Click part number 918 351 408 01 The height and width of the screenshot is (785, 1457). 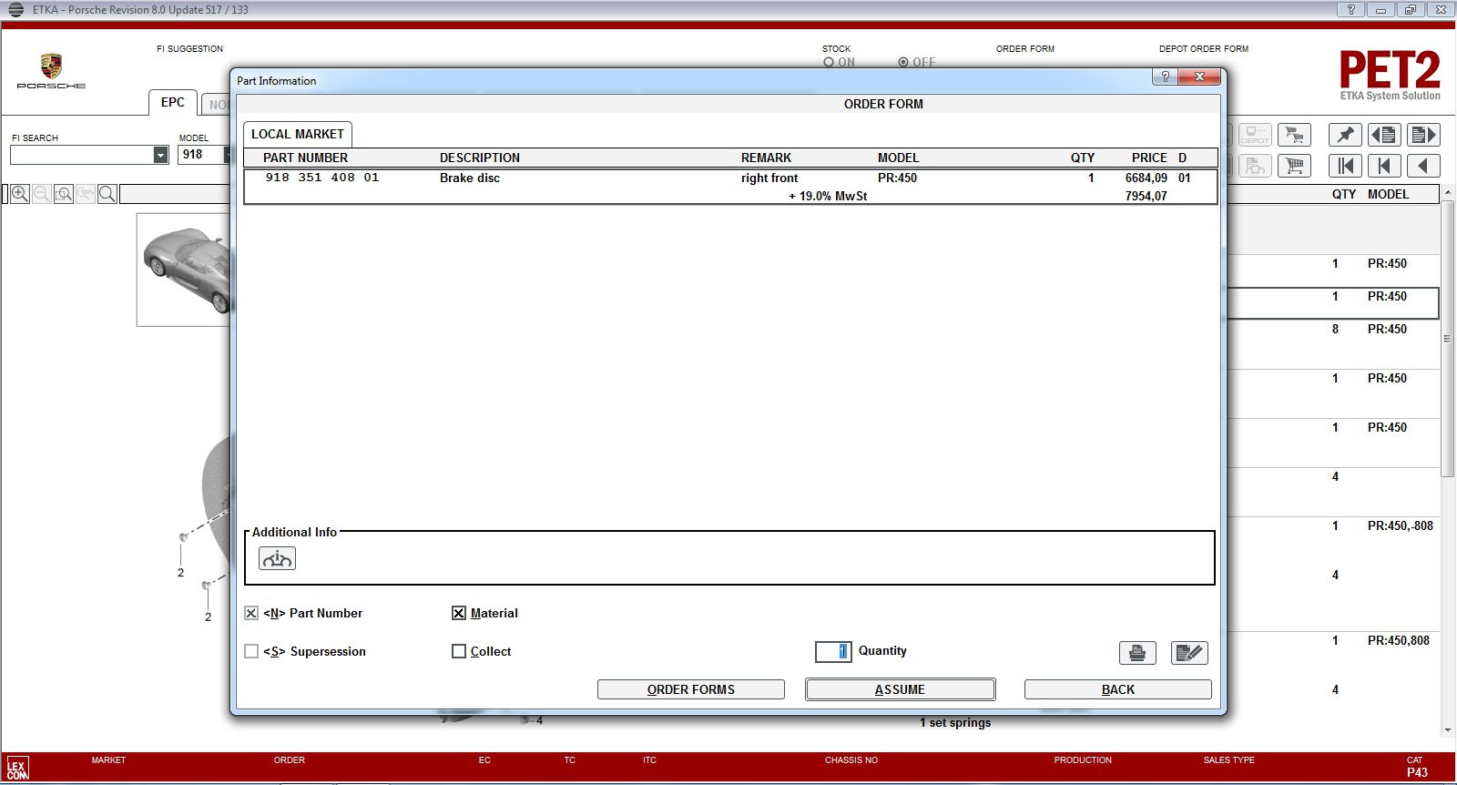click(x=322, y=178)
